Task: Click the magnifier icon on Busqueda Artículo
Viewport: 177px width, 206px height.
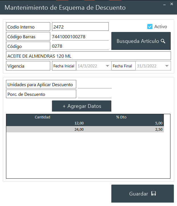Action: pyautogui.click(x=163, y=41)
